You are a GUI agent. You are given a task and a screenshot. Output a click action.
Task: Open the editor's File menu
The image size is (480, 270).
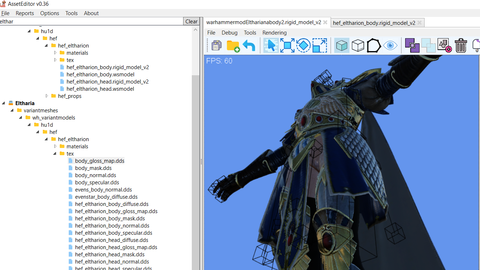[211, 32]
